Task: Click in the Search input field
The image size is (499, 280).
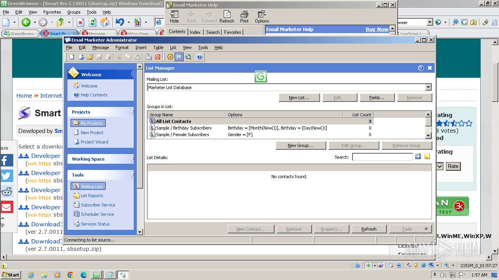Action: (x=382, y=157)
